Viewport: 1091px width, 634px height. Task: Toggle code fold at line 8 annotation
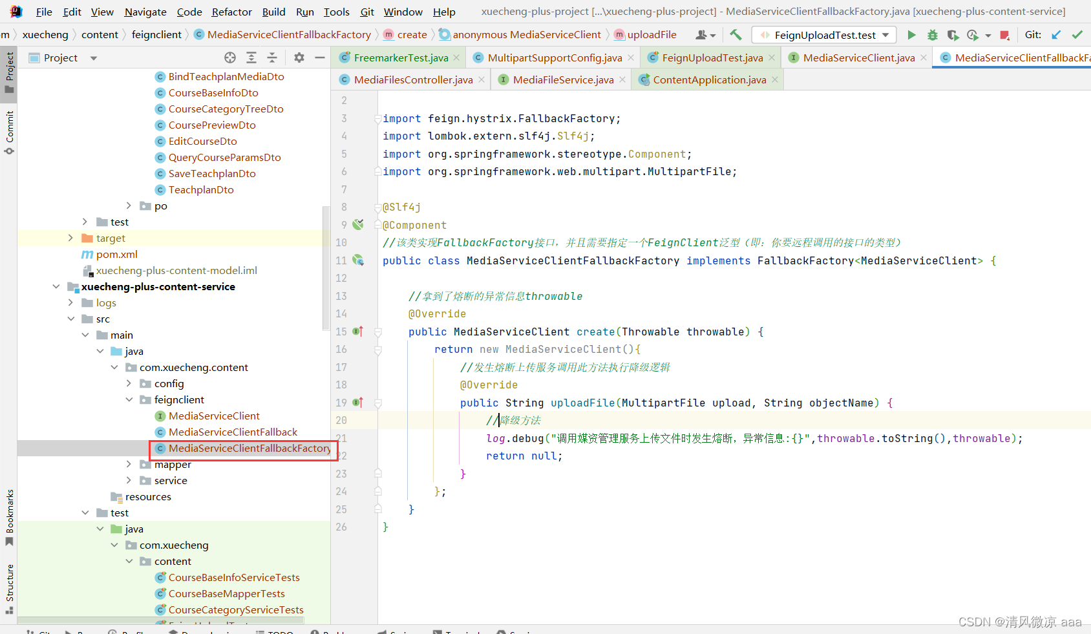coord(377,207)
